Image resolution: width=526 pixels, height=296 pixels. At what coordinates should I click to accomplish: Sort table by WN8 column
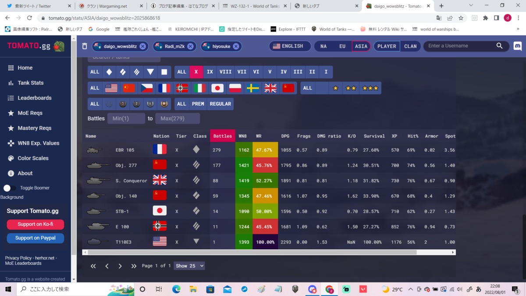(x=243, y=136)
